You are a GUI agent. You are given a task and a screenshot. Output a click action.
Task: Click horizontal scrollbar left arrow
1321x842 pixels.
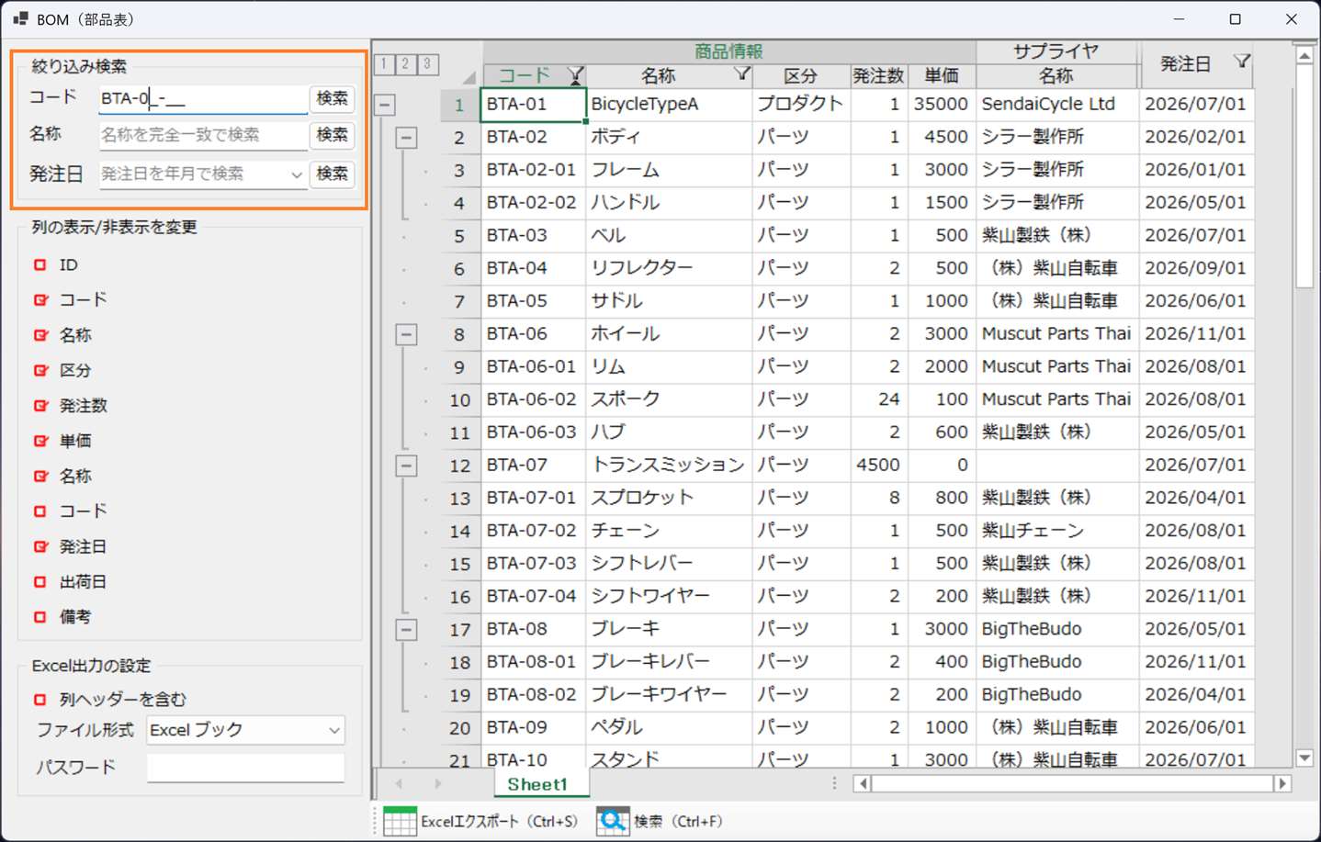pos(862,783)
